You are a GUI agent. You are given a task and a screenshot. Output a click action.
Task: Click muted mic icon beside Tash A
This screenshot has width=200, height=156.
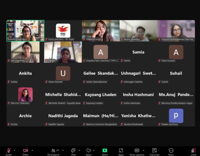[x=46, y=60]
